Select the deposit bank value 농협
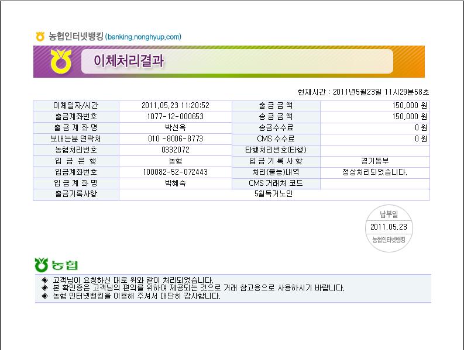Image resolution: width=464 pixels, height=350 pixels. pos(175,161)
